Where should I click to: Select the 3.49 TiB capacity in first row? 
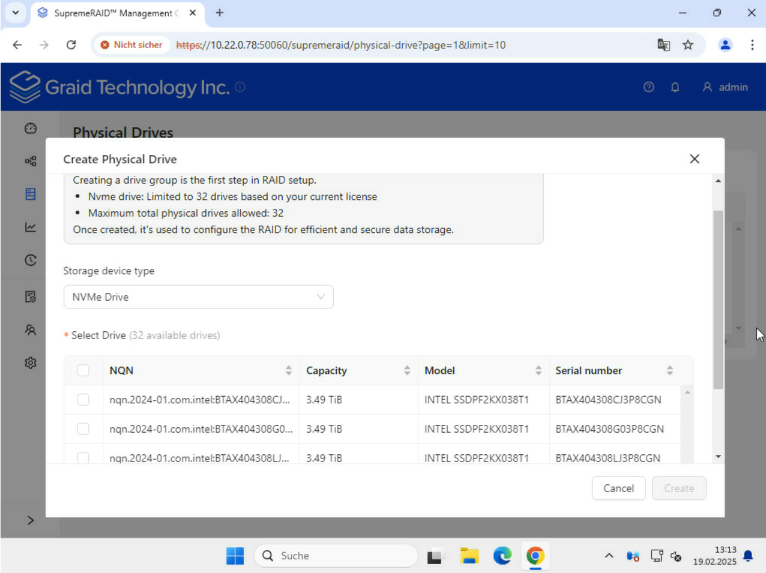point(324,400)
